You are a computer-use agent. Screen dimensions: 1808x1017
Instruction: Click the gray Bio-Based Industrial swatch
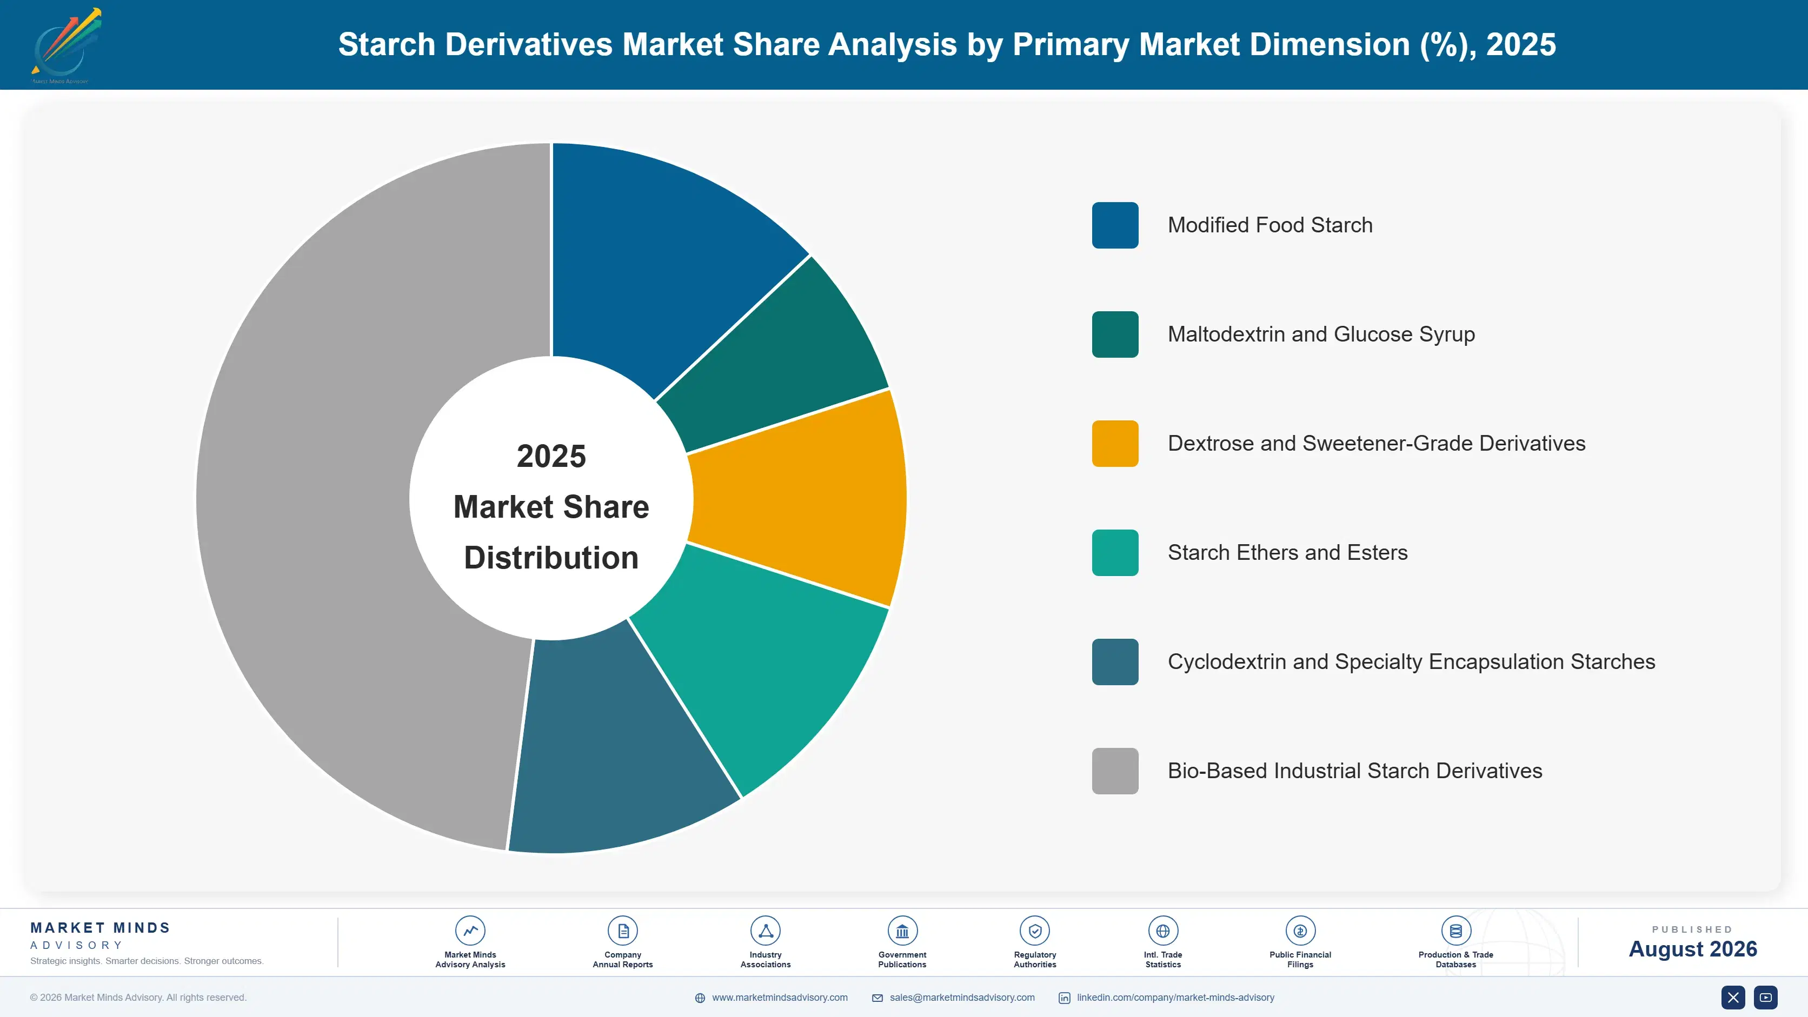pyautogui.click(x=1114, y=771)
